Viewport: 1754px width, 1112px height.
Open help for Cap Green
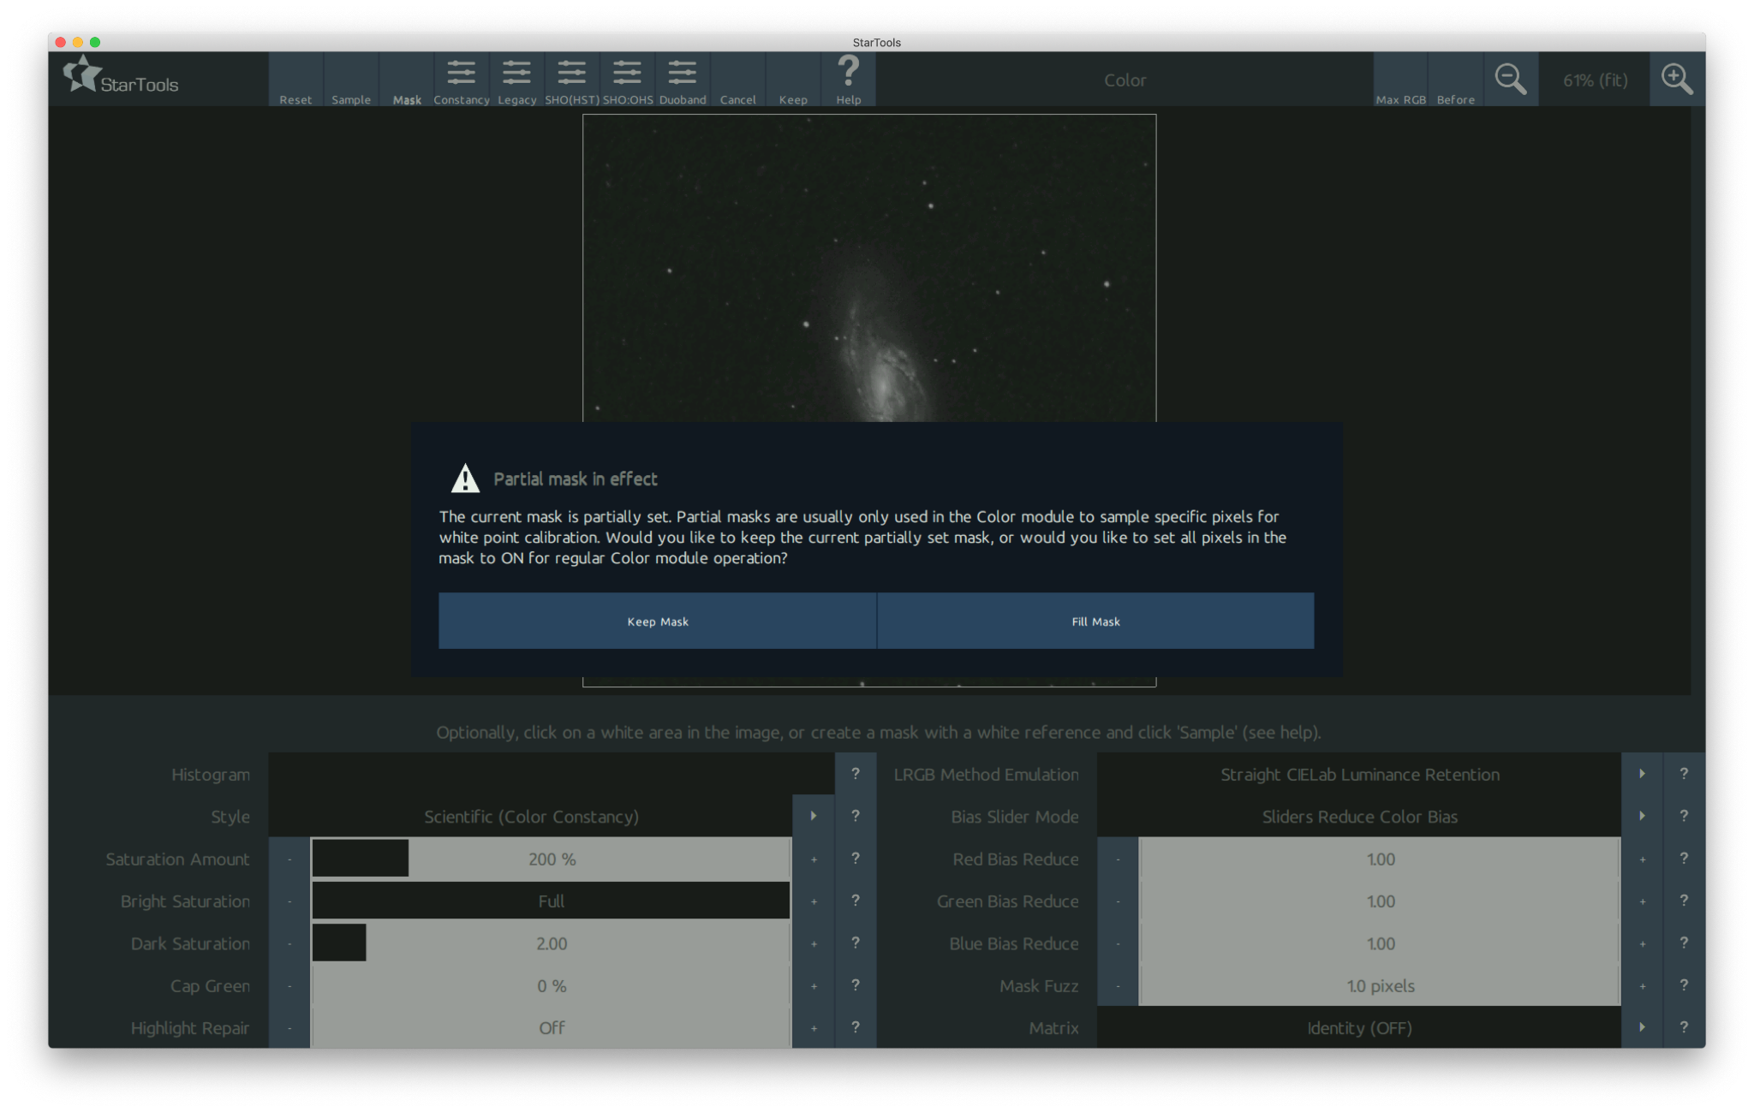pyautogui.click(x=855, y=985)
